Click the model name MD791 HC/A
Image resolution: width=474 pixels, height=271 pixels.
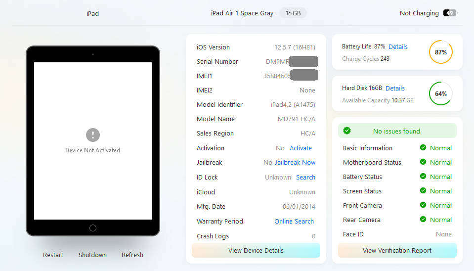tap(296, 119)
